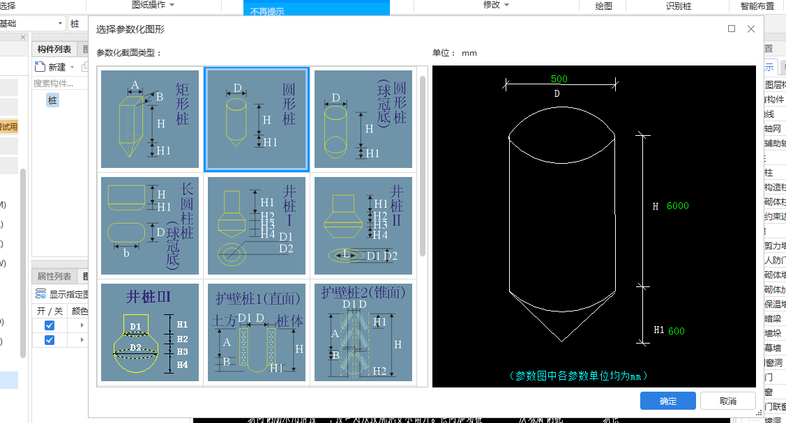Screen dimensions: 786x423
Task: Expand the 新建 dropdown arrow
Action: coord(73,67)
